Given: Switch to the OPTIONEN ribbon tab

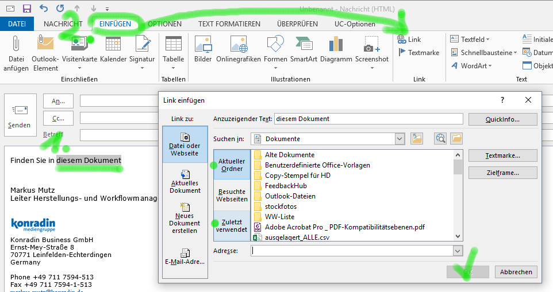Looking at the screenshot, I should [x=164, y=24].
